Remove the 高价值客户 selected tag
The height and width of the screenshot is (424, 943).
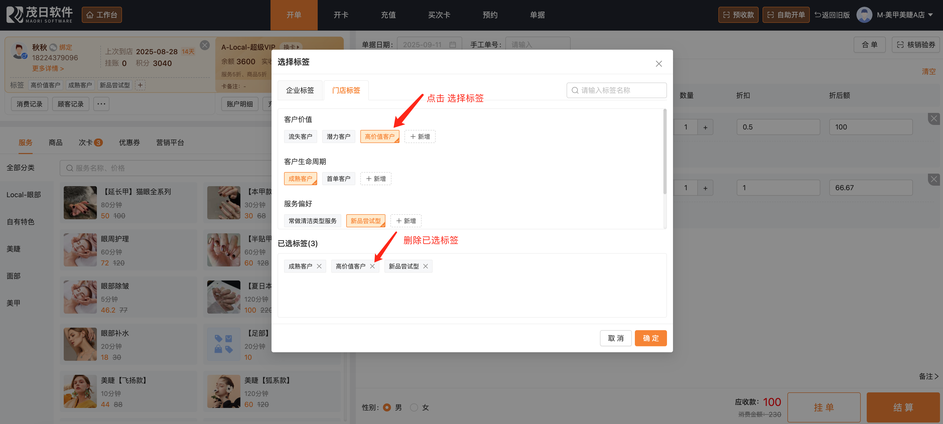tap(372, 266)
